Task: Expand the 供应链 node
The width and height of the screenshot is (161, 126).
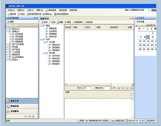Action: [7, 47]
